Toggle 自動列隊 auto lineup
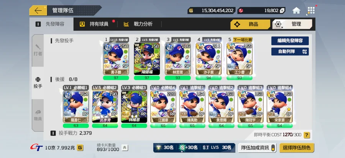The width and height of the screenshot is (345, 158). click(290, 52)
